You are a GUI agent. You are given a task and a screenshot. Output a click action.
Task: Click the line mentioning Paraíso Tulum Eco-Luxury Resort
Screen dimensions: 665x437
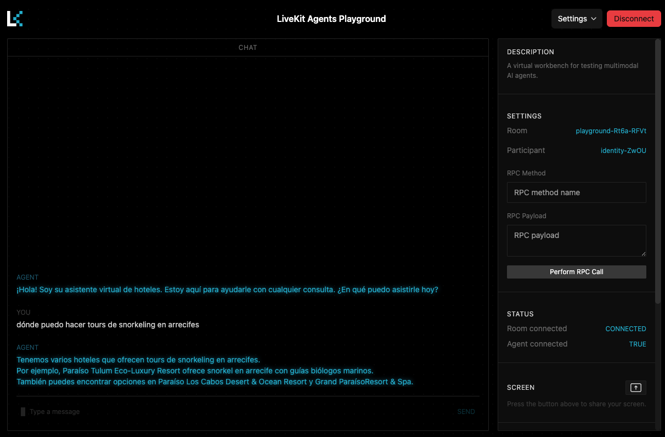(195, 371)
